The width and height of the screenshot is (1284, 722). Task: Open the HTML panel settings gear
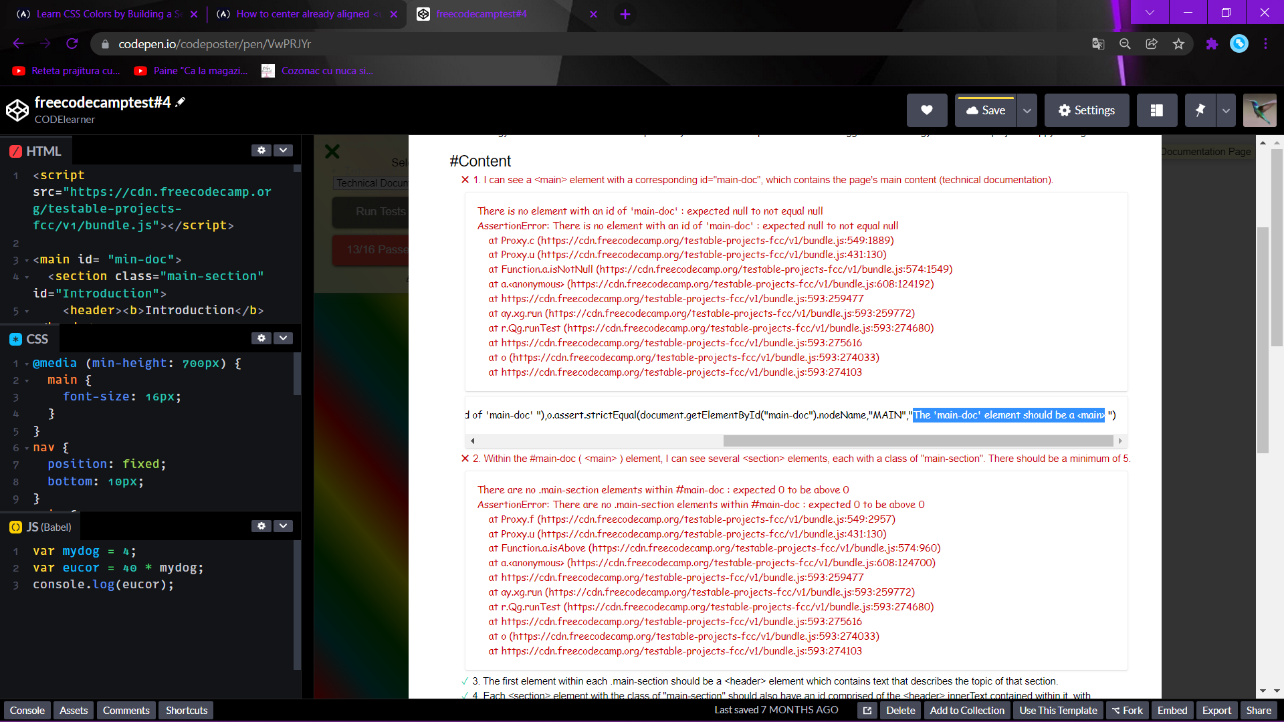261,150
